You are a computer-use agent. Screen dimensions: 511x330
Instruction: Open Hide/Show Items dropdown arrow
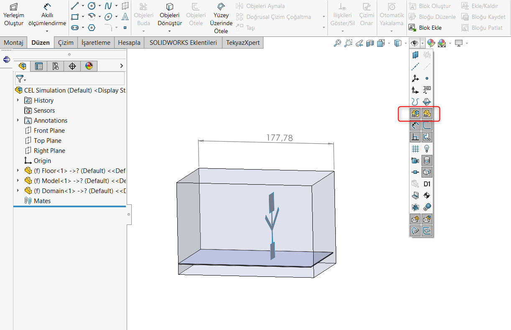[x=423, y=43]
